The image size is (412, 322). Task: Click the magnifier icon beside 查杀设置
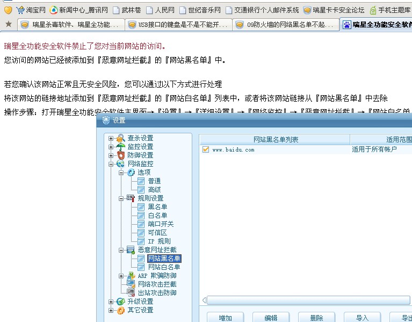121,138
